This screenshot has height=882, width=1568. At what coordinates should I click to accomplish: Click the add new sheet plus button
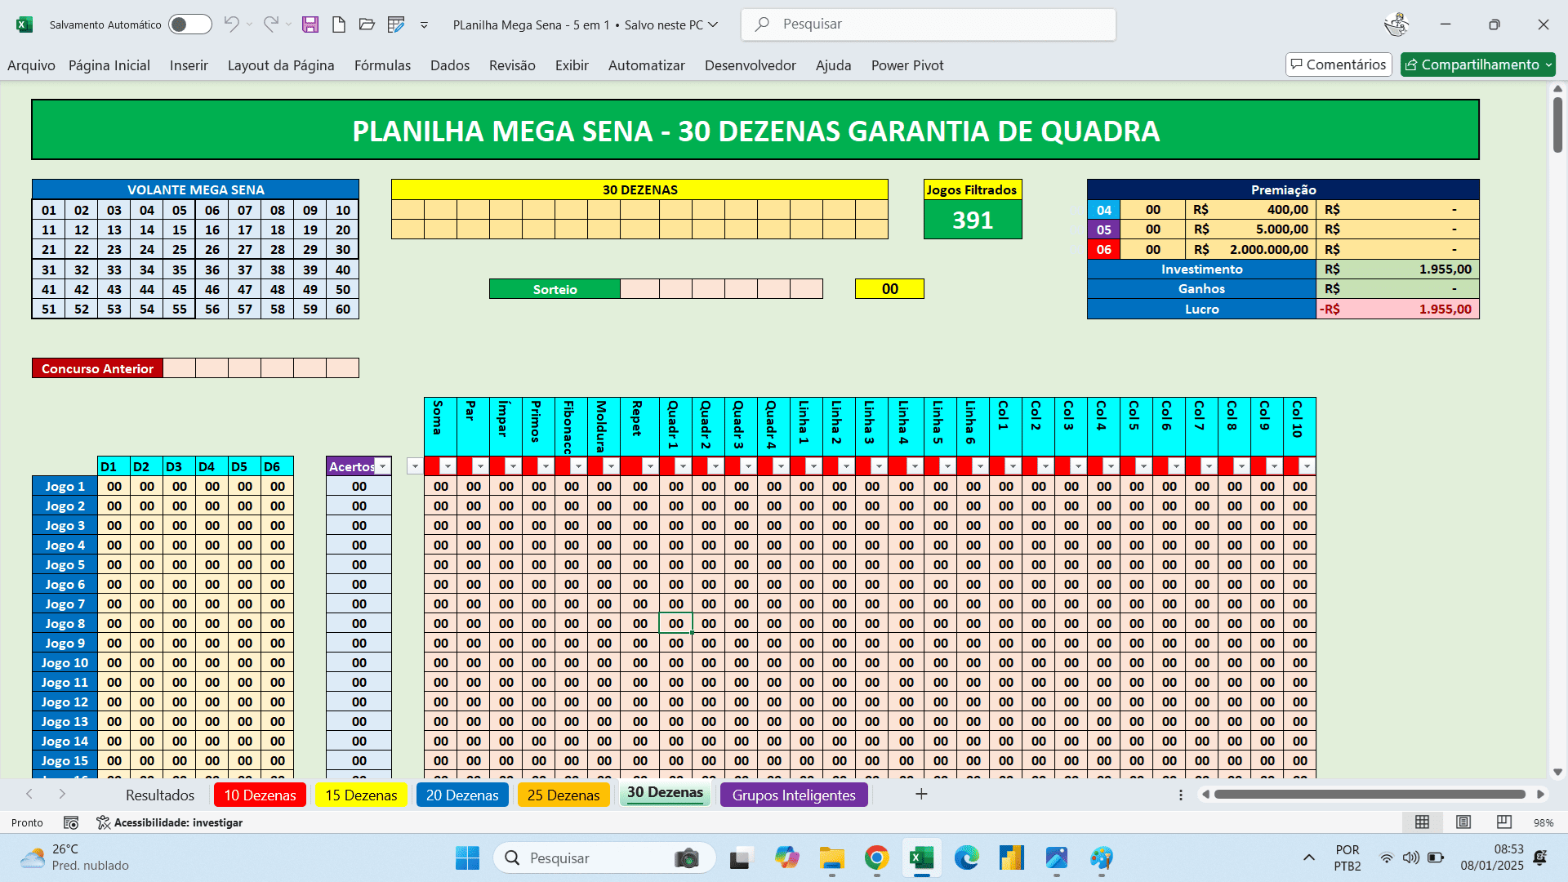[921, 794]
